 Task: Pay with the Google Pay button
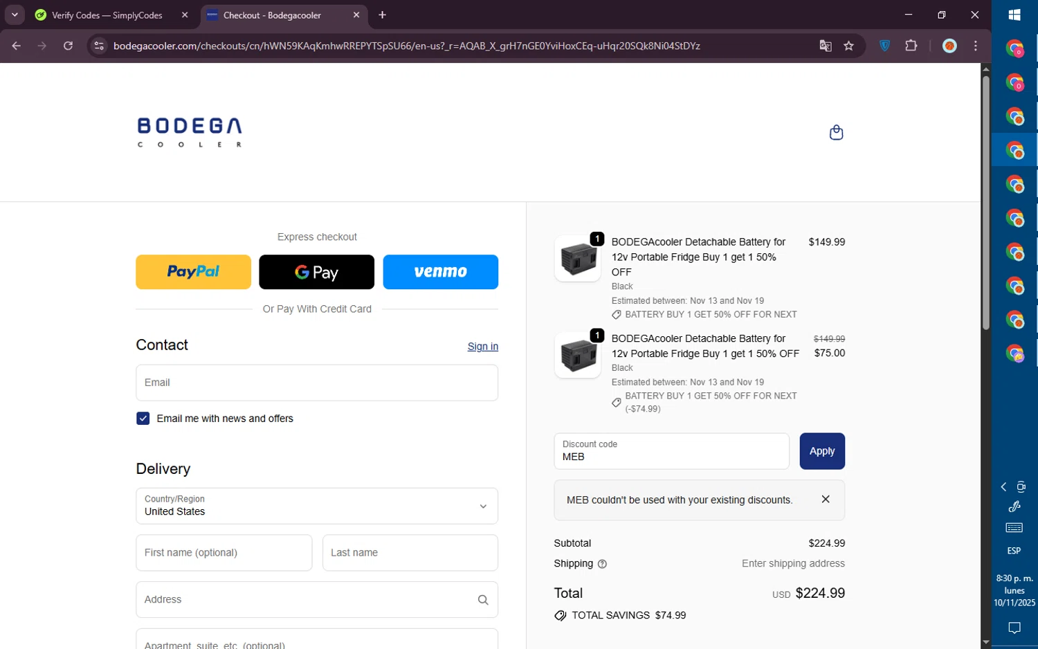[316, 272]
